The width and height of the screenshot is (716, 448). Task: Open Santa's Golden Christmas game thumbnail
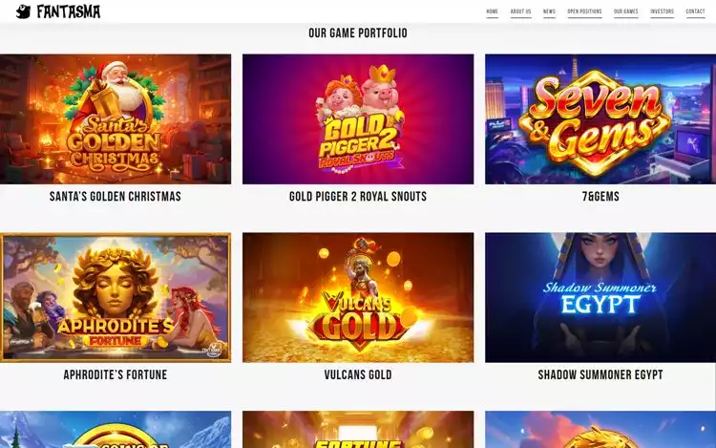[116, 119]
